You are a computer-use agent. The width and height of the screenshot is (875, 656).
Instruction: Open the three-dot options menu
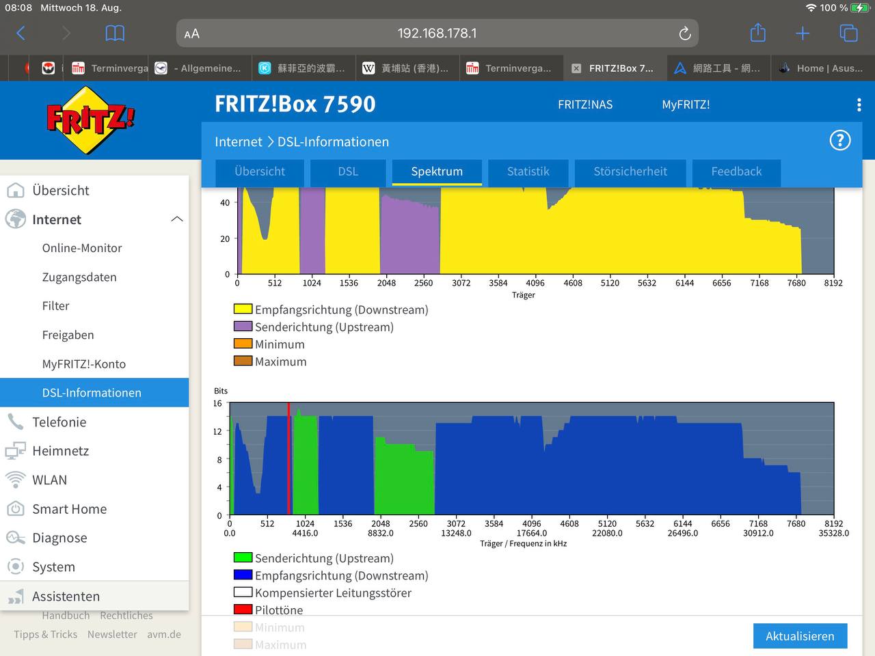tap(859, 105)
